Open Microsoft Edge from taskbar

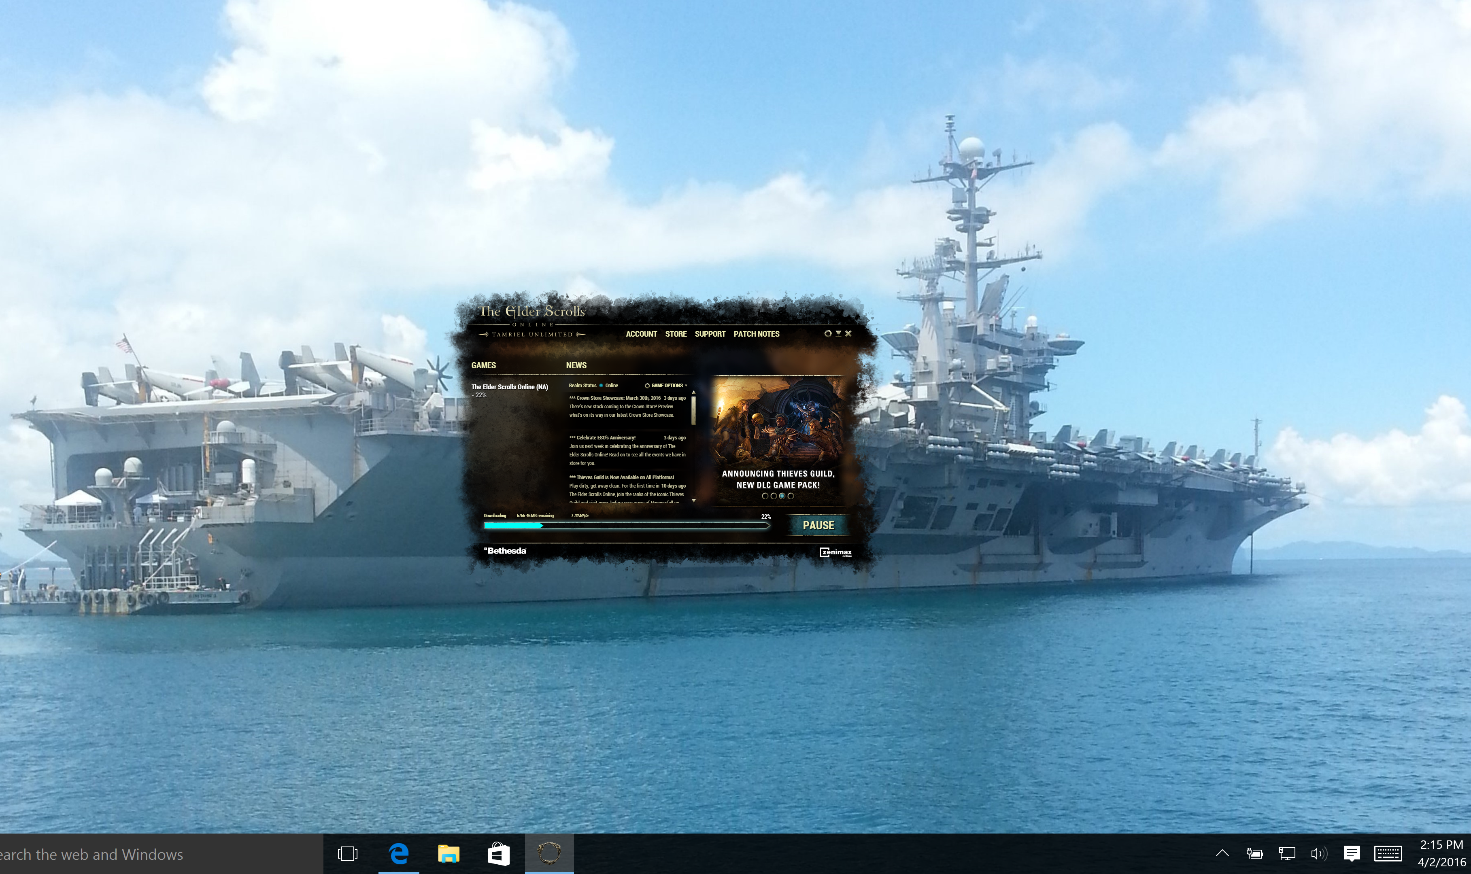399,853
